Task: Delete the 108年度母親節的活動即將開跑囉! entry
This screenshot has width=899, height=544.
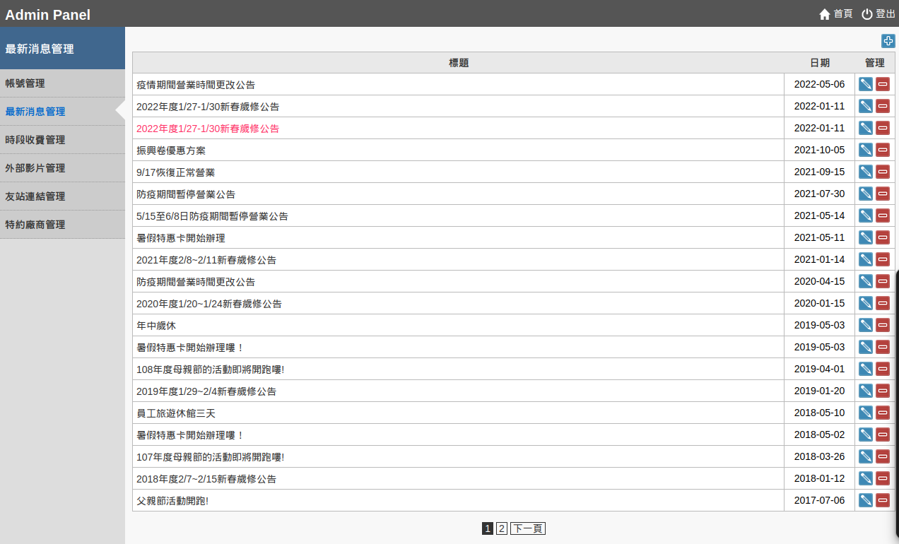Action: pos(883,369)
